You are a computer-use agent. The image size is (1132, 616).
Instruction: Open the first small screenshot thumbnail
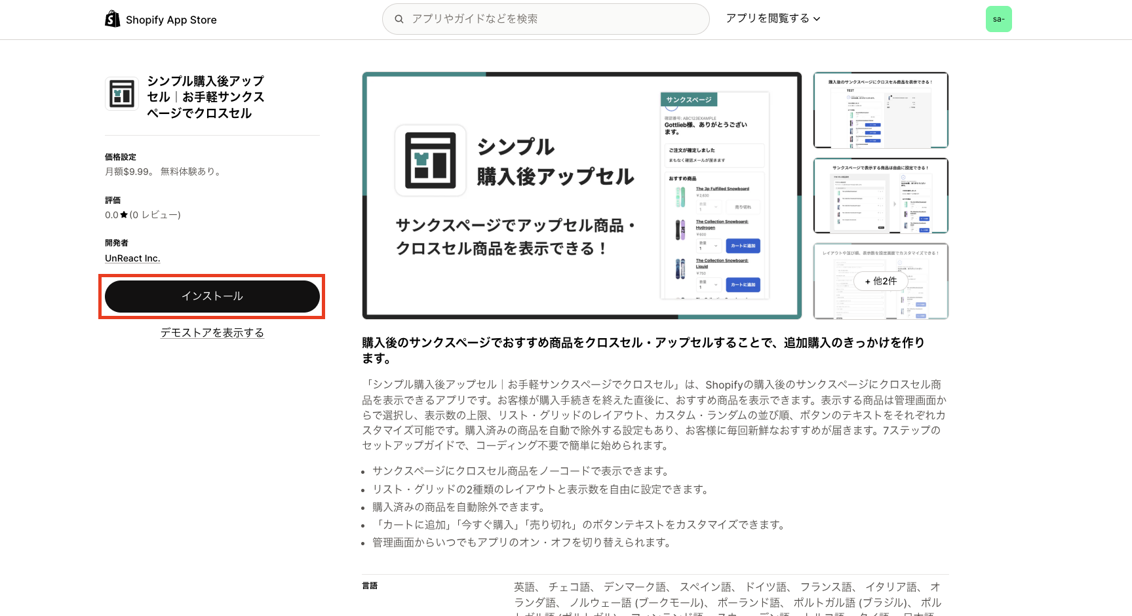tap(880, 110)
